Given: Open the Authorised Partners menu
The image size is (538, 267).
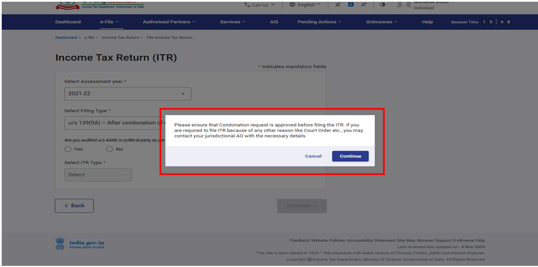Looking at the screenshot, I should (x=168, y=22).
